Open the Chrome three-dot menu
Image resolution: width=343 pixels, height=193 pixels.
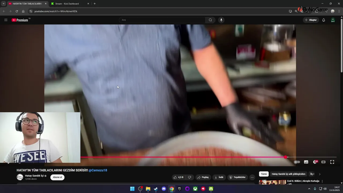tap(339, 11)
